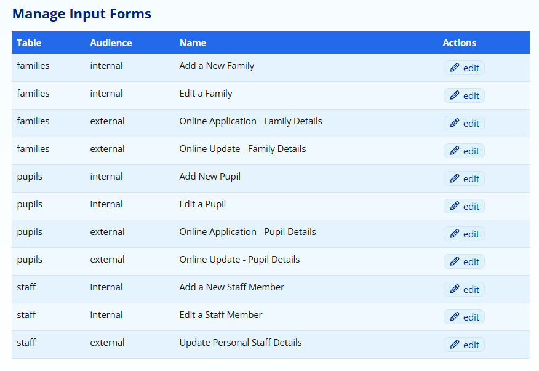Click pencil icon in Edit a Family row
Viewport: 539px width, 371px height.
point(455,95)
